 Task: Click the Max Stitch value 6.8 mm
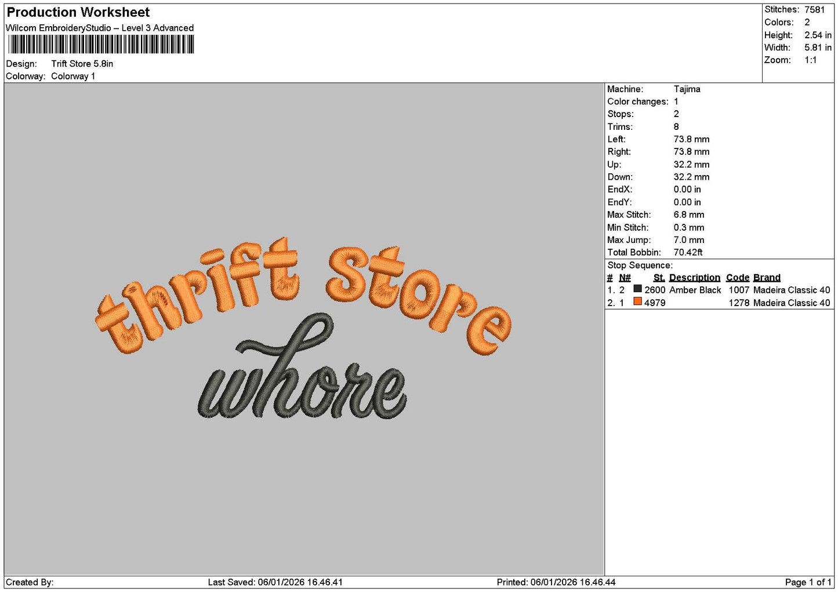pyautogui.click(x=689, y=215)
